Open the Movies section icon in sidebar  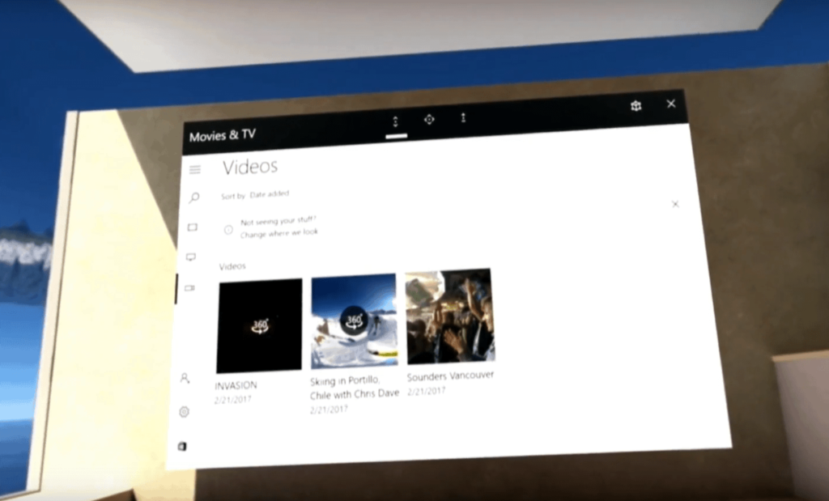click(x=193, y=227)
